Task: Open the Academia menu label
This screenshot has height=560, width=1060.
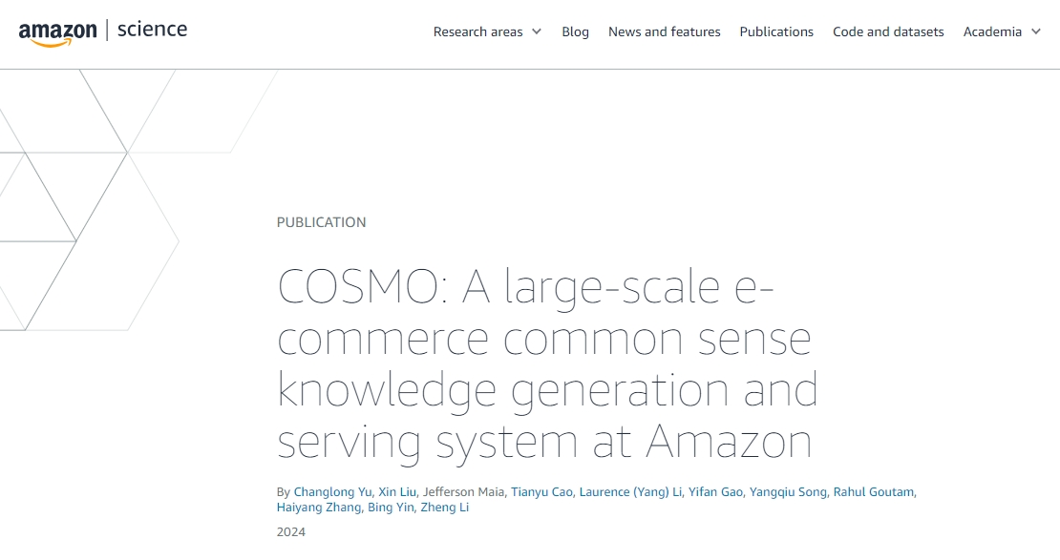Action: tap(992, 31)
